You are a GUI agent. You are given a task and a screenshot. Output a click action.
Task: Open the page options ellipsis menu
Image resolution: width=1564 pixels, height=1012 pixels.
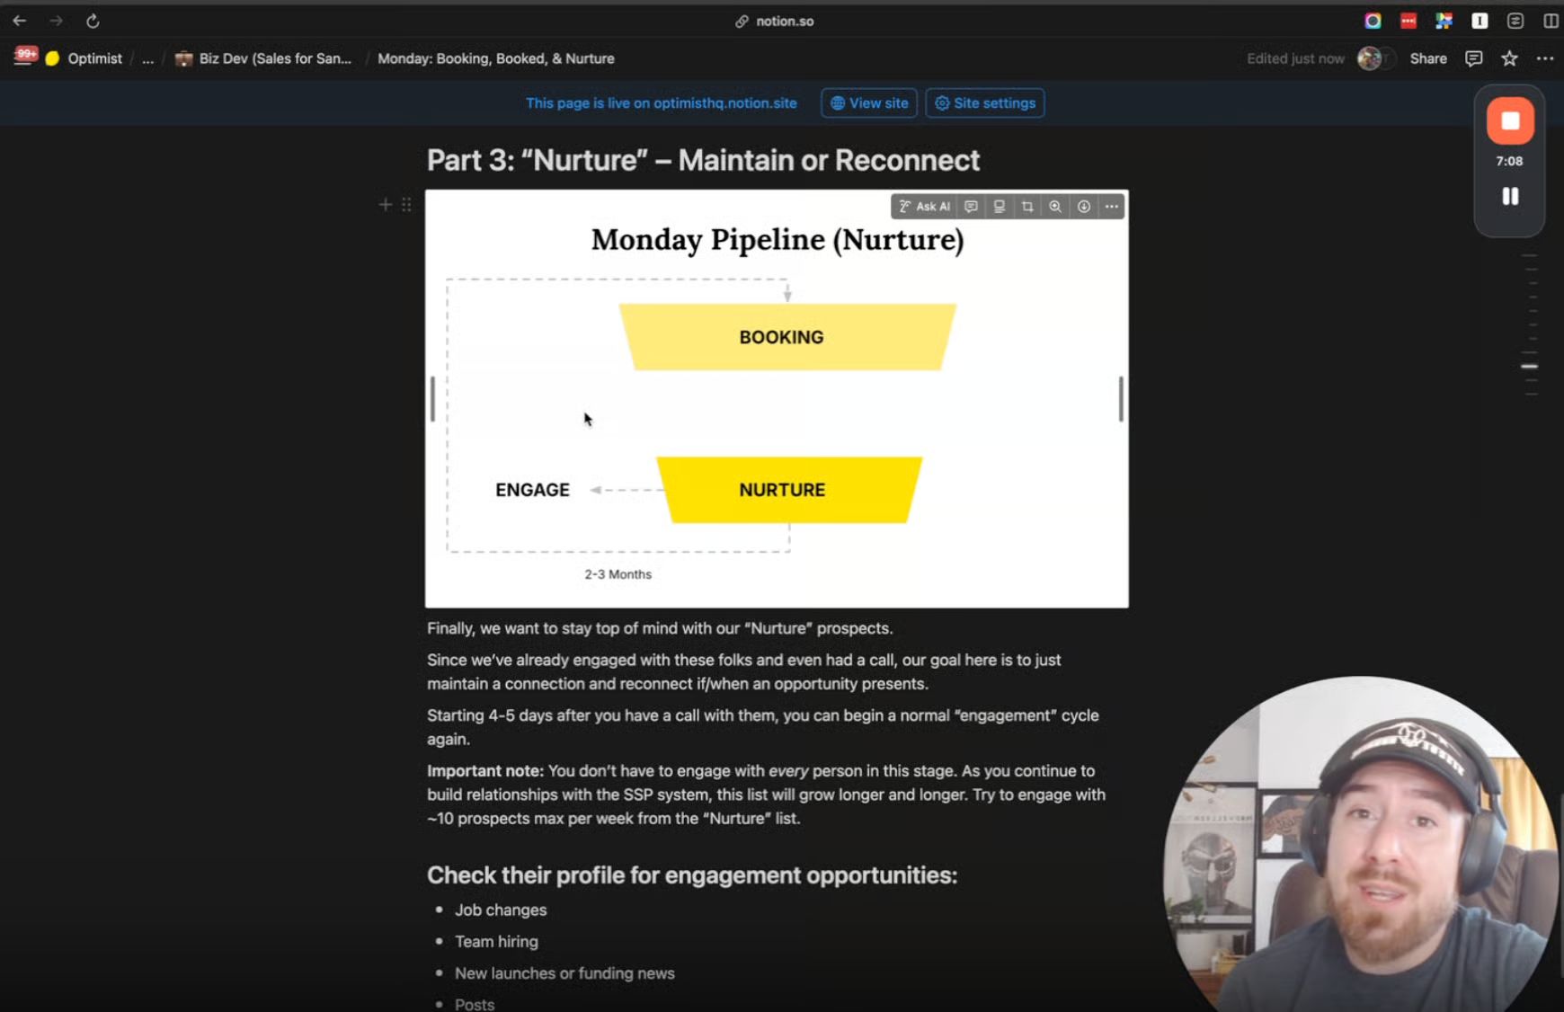pyautogui.click(x=1545, y=58)
